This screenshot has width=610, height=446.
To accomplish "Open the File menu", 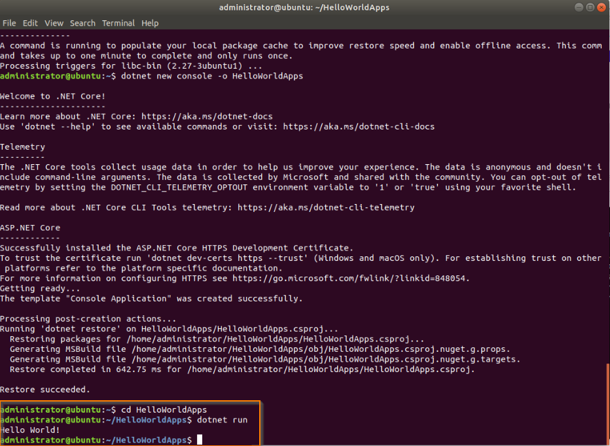I will [x=9, y=24].
